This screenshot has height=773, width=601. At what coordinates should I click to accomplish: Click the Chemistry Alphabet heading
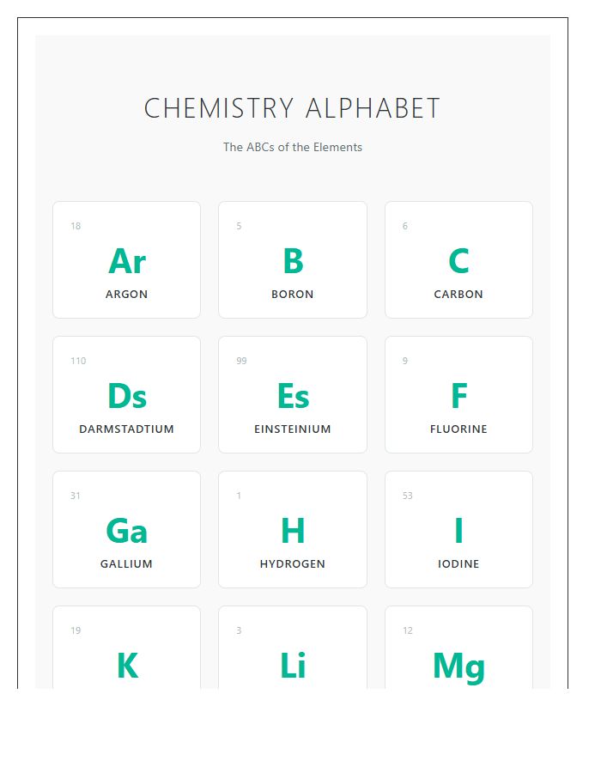tap(292, 108)
